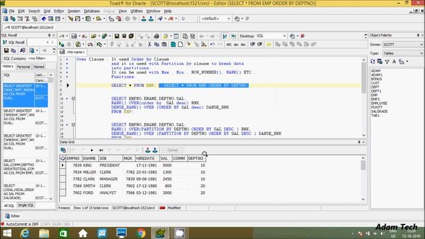This screenshot has width=425, height=239.
Task: Click the init-cap Abc conversion icon
Action: coord(243,44)
